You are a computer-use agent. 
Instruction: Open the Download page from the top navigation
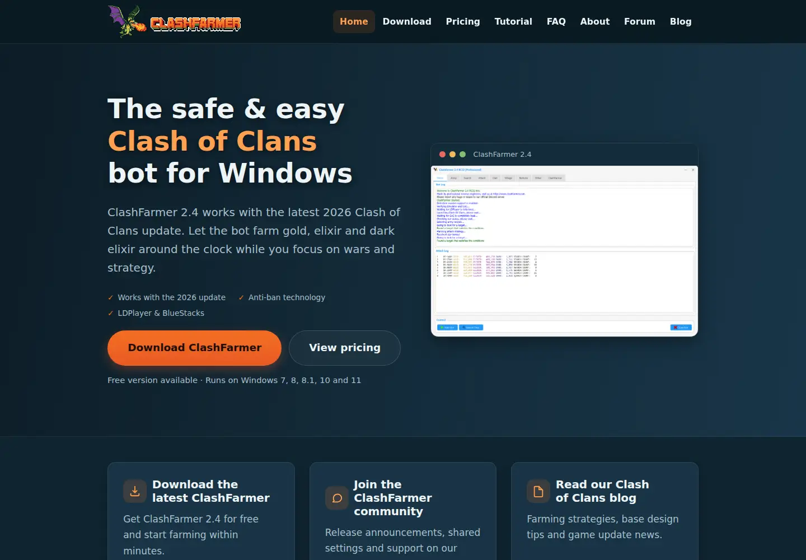(407, 21)
